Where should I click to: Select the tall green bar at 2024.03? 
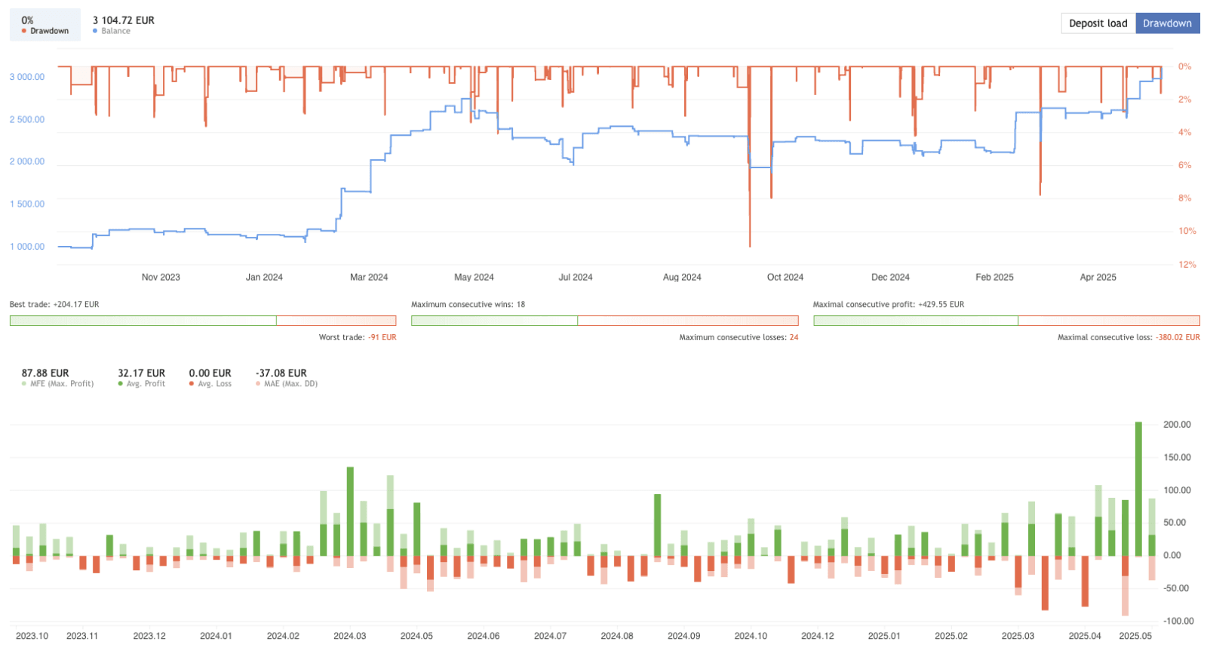tap(350, 511)
